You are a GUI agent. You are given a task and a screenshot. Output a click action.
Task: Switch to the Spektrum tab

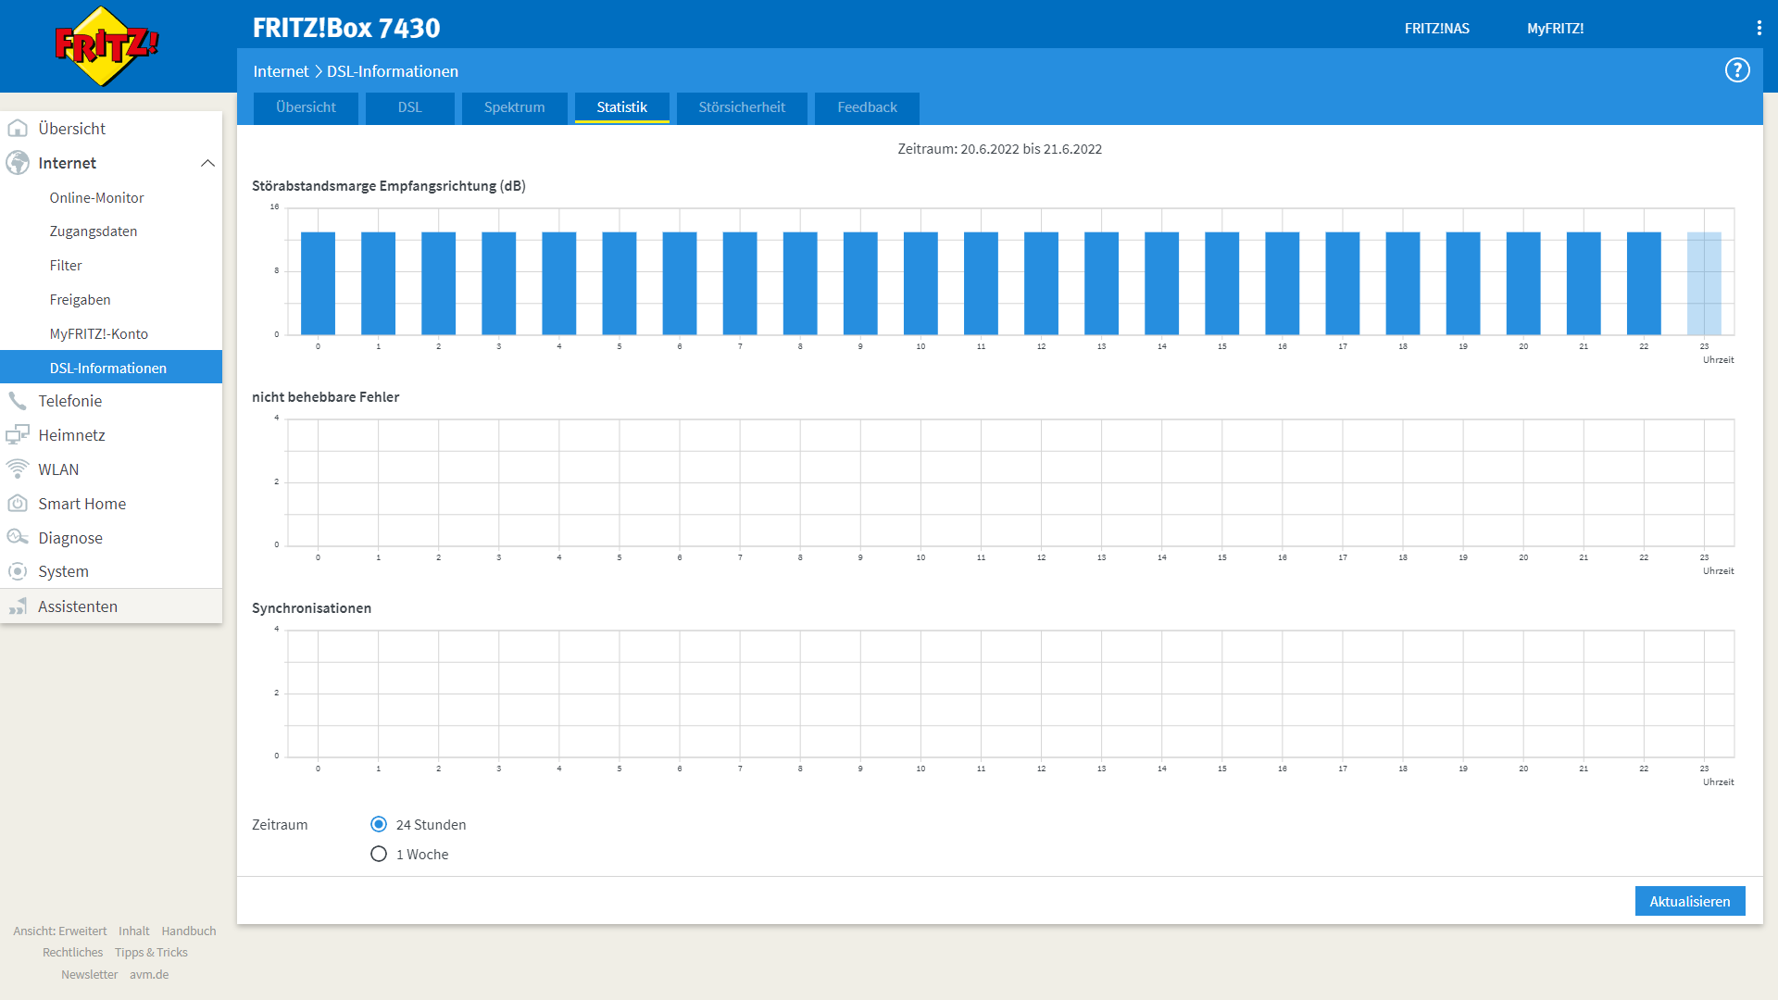(514, 107)
